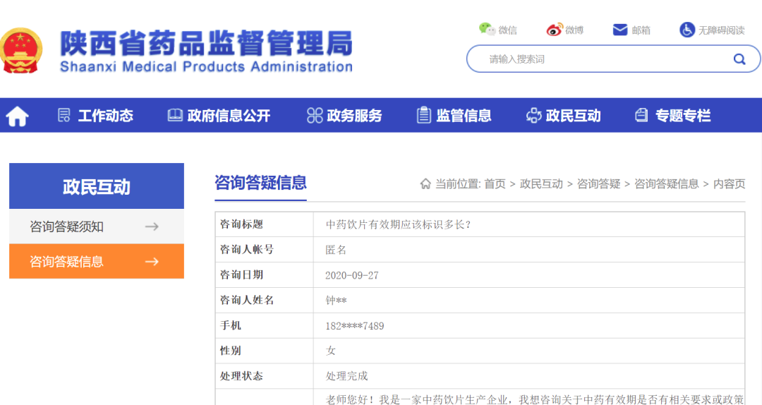
Task: Click the 处理状态 label cell
Action: 265,376
